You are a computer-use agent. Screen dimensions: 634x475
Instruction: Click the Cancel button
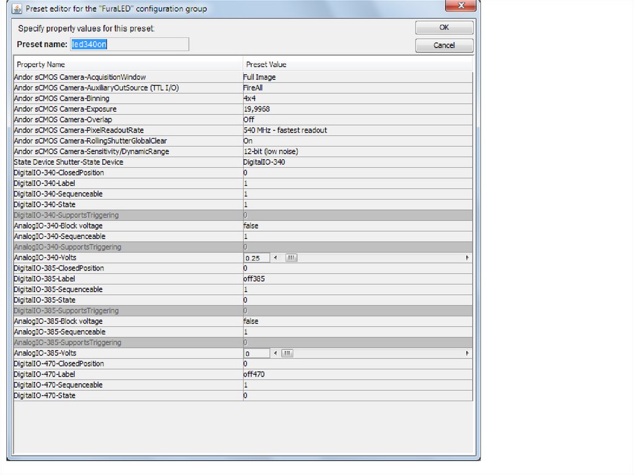[x=444, y=45]
